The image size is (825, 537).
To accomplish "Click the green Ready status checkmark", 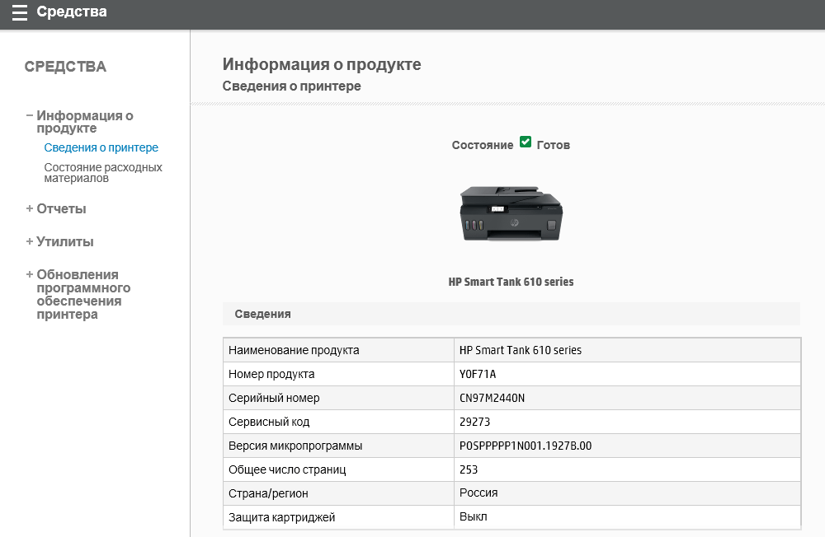I will [526, 142].
